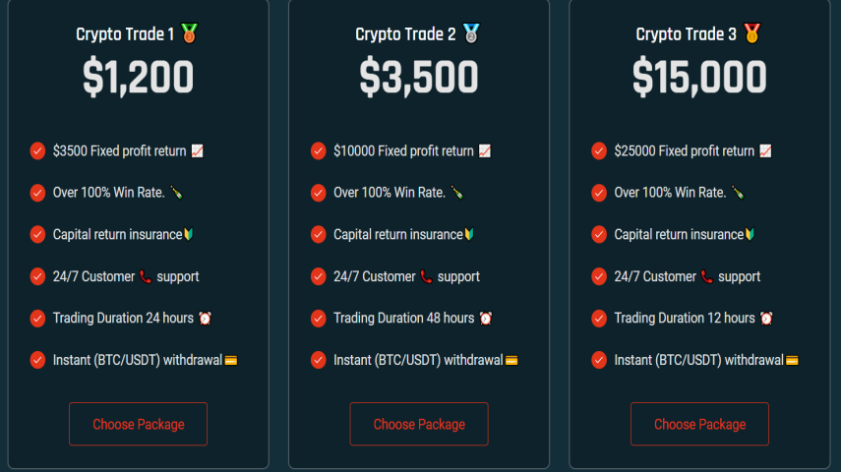Click the Crypto Trade 2 heading

pos(405,34)
